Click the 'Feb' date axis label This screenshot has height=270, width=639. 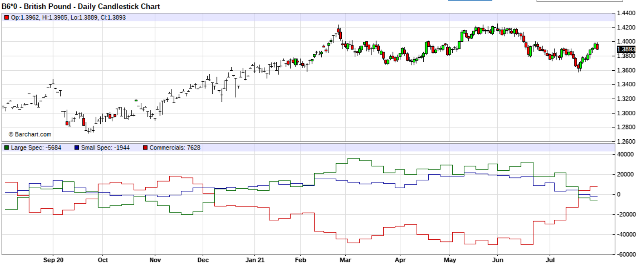click(x=301, y=260)
